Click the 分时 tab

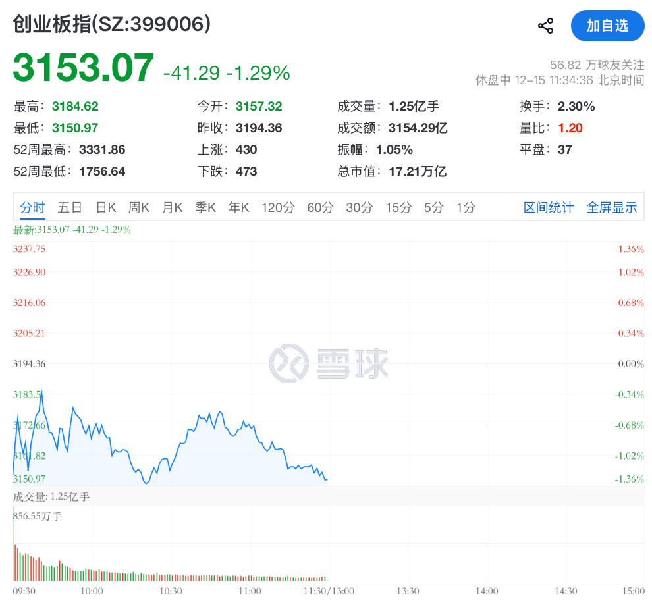pyautogui.click(x=32, y=207)
